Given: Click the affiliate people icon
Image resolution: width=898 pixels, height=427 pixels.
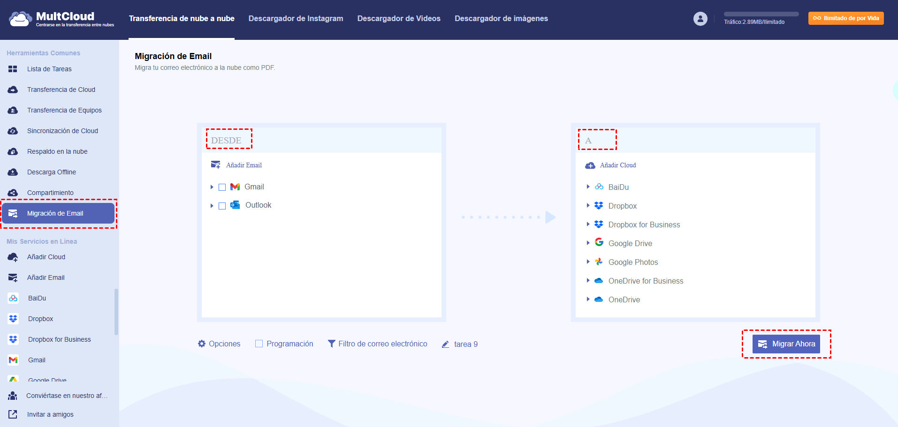Looking at the screenshot, I should click(13, 396).
